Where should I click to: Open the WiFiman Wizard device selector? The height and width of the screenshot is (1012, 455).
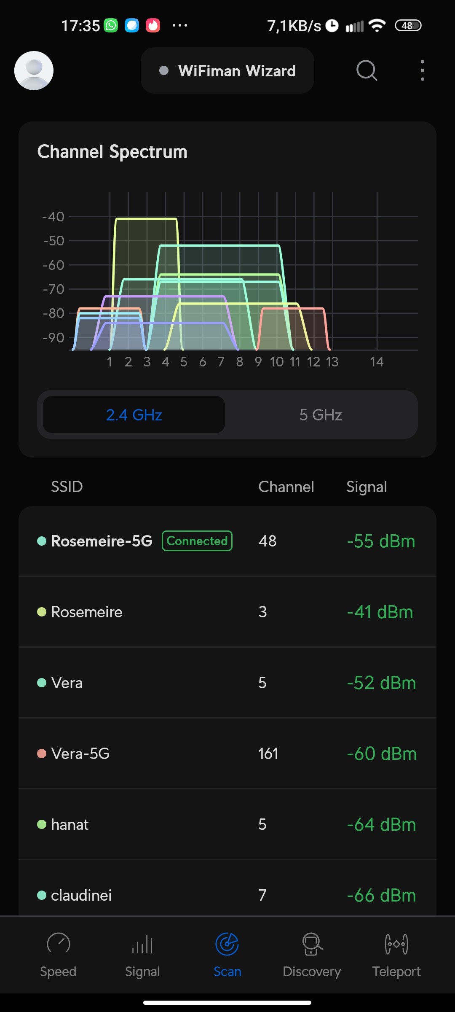pyautogui.click(x=227, y=71)
